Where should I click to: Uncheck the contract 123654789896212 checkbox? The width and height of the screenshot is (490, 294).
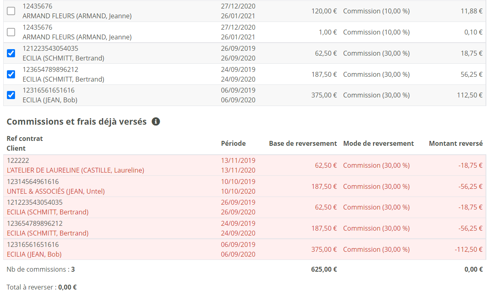[11, 74]
